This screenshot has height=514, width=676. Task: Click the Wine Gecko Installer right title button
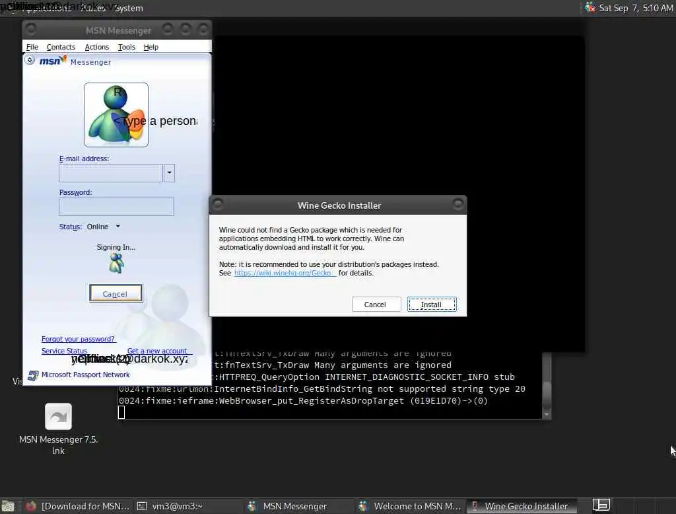[458, 203]
